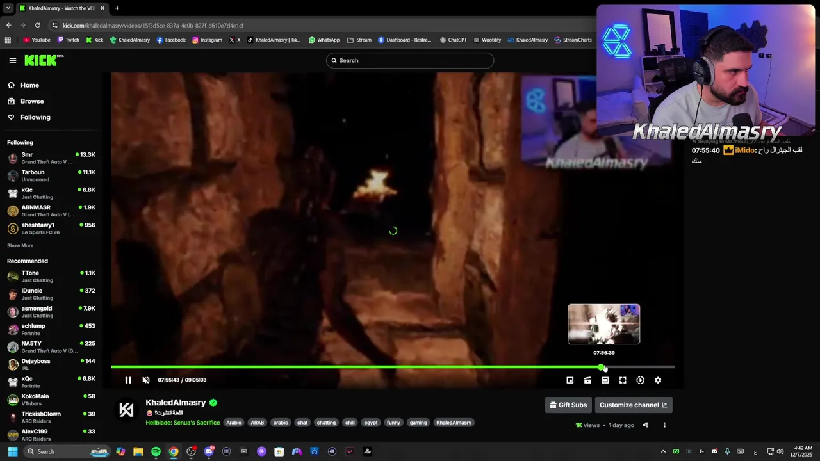The height and width of the screenshot is (461, 820).
Task: Open the Windows Start menu
Action: click(x=12, y=451)
